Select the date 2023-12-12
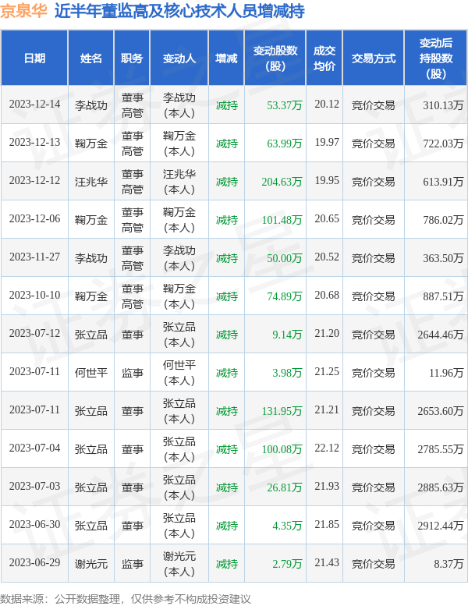Viewport: 468px width, 606px height. point(34,181)
